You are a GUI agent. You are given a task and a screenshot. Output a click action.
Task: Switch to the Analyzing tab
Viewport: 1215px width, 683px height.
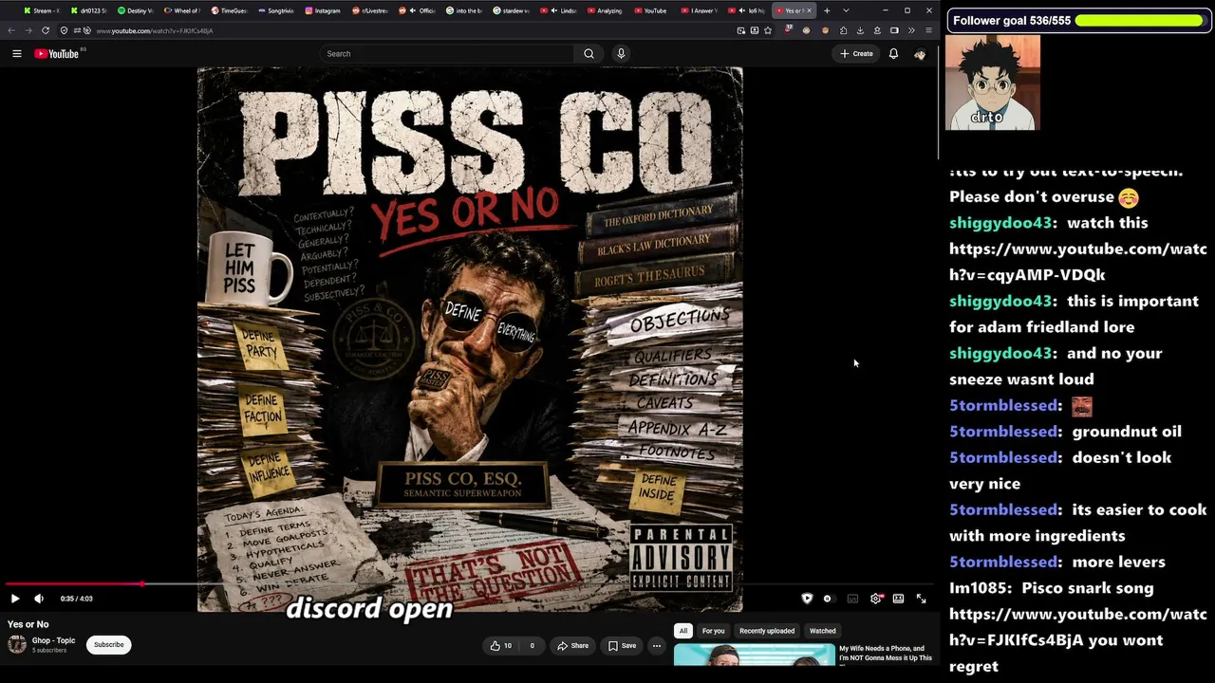[606, 10]
